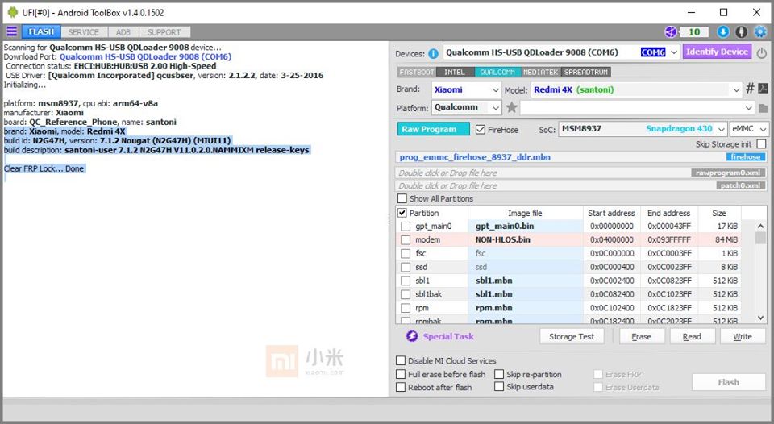Viewport: 774px width, 424px height.
Task: Switch to the SERVICE tab
Action: click(83, 32)
